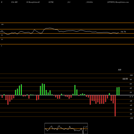Click the MR axis label -60
Image resolution: width=134 pixels, height=134 pixels.
tap(131, 110)
